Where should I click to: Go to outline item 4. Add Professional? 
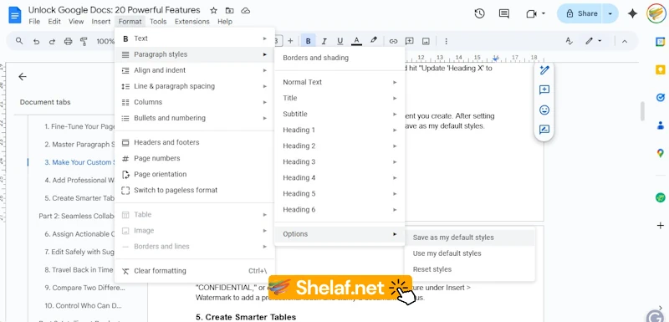(x=79, y=181)
